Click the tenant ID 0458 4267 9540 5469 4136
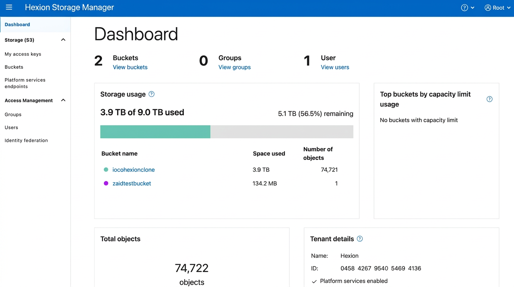This screenshot has width=514, height=287. coord(381,268)
